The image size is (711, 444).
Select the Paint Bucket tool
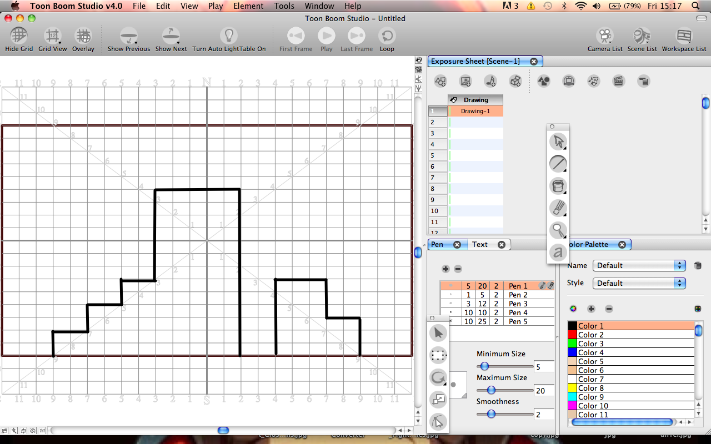point(558,186)
